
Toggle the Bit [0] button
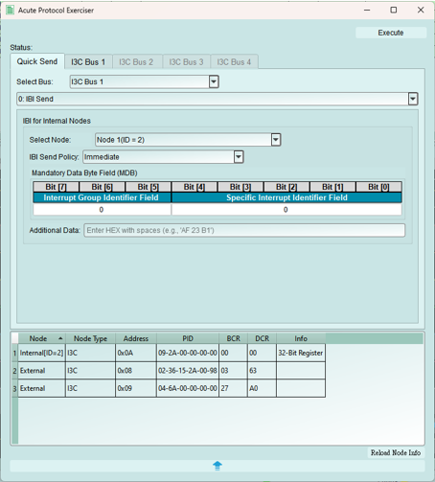pos(378,187)
